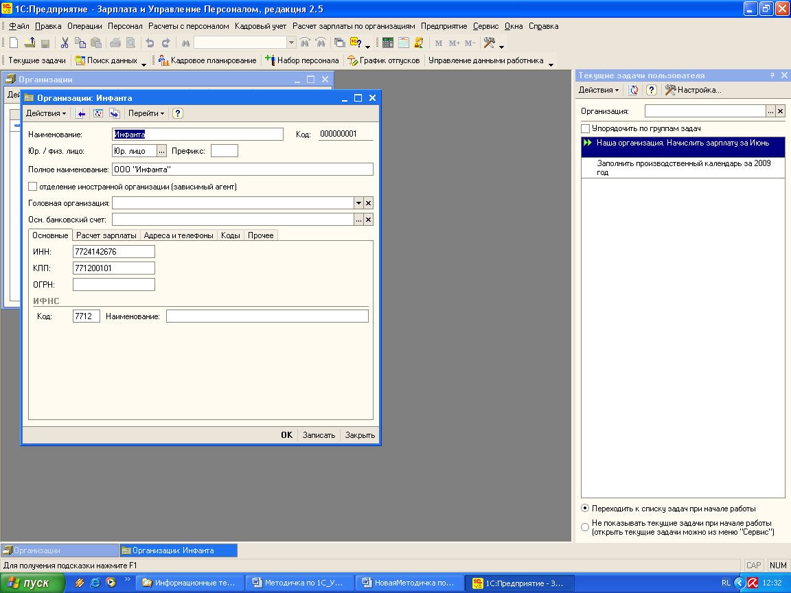The height and width of the screenshot is (593, 791).
Task: Select 'Не показывать текущие задачи' radio button
Action: (585, 527)
